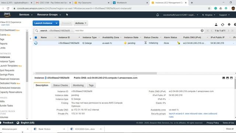Open the Instance Type column filter arrow

[99, 37]
